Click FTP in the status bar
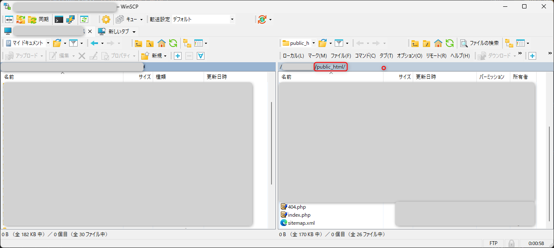 pos(494,242)
